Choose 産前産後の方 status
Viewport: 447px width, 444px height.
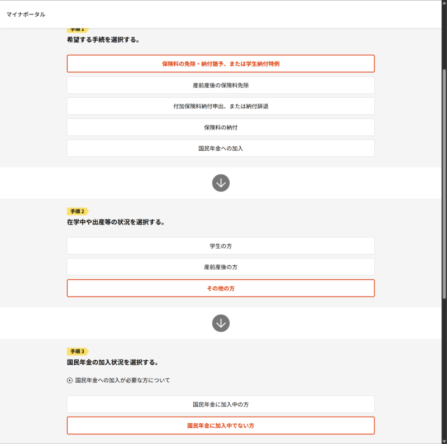(221, 267)
